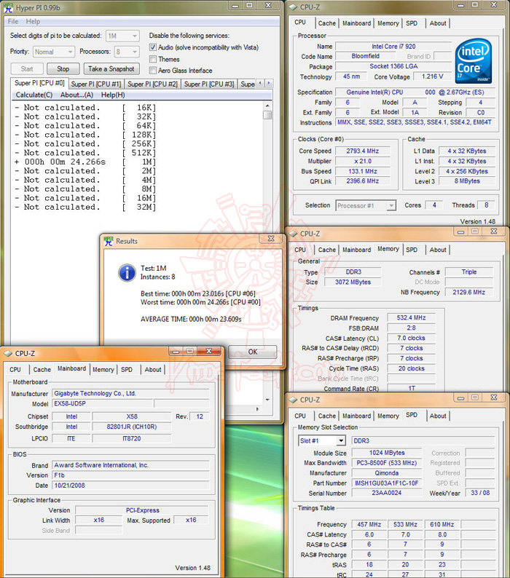Toggle the Audio service checkbox

tap(153, 47)
